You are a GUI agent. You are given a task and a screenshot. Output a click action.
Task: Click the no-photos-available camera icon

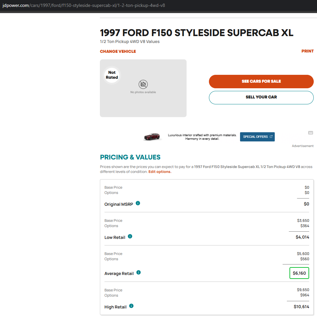[x=143, y=84]
